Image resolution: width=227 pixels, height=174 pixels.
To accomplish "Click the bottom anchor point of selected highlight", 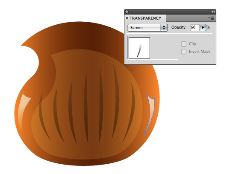I will point(144,134).
